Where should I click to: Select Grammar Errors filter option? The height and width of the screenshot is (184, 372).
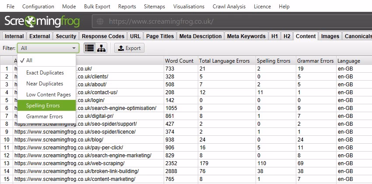point(44,117)
